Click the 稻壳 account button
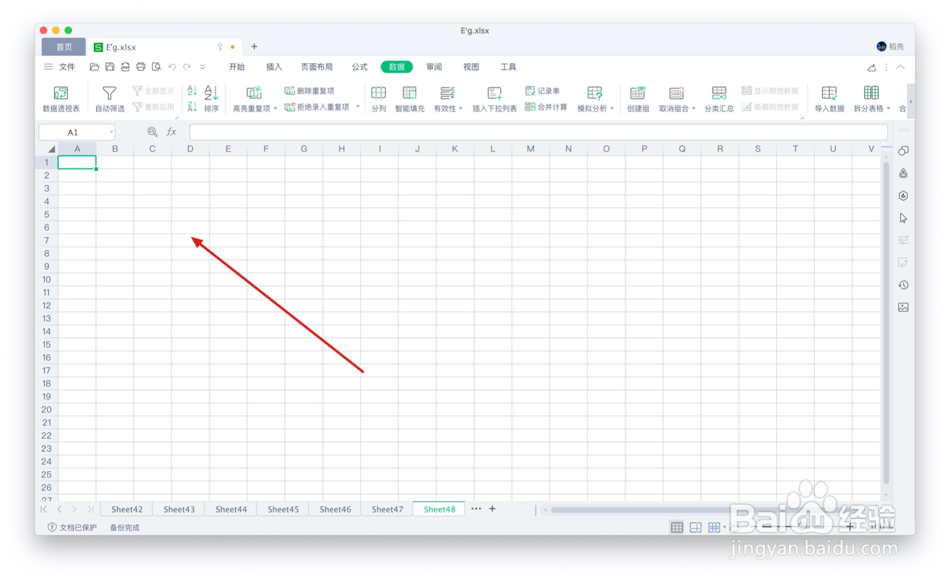The image size is (950, 581). [x=890, y=46]
